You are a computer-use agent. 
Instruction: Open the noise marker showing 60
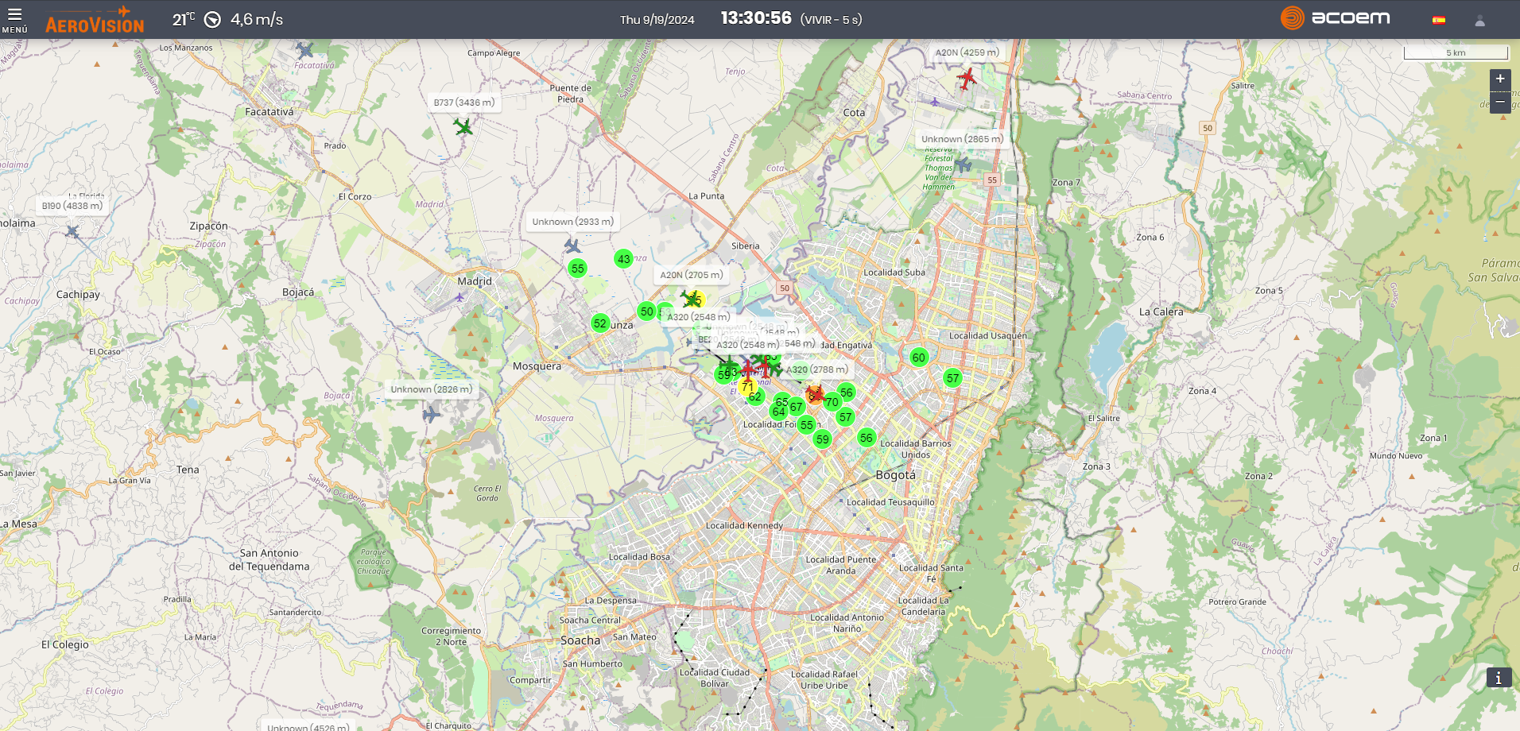pyautogui.click(x=918, y=358)
